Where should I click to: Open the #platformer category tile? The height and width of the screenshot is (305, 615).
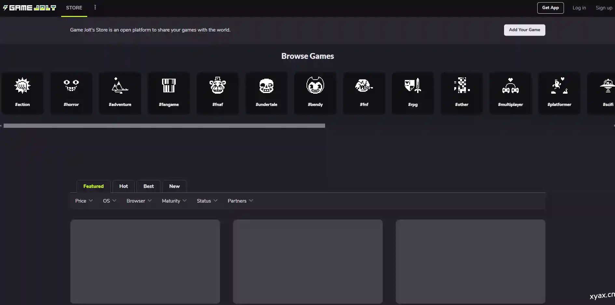(559, 92)
